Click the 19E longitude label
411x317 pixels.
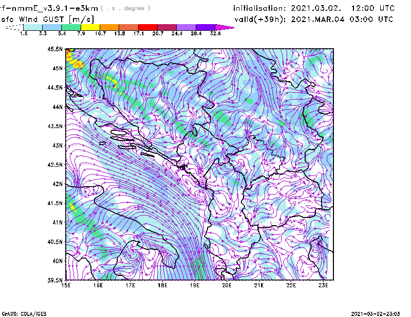(x=195, y=285)
